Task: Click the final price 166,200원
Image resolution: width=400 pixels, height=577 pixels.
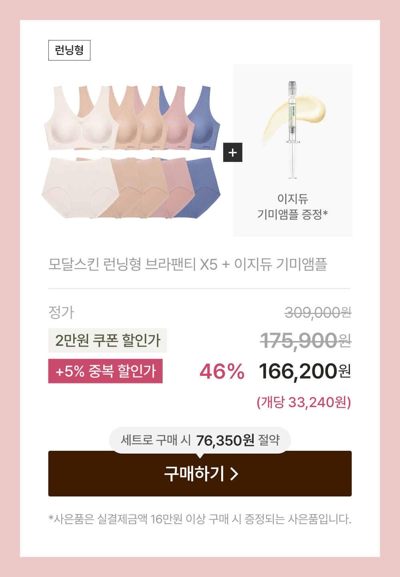Action: [x=305, y=371]
